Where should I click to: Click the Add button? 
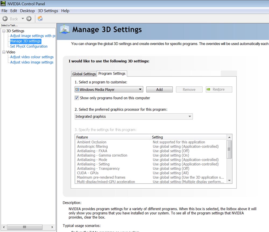160,90
